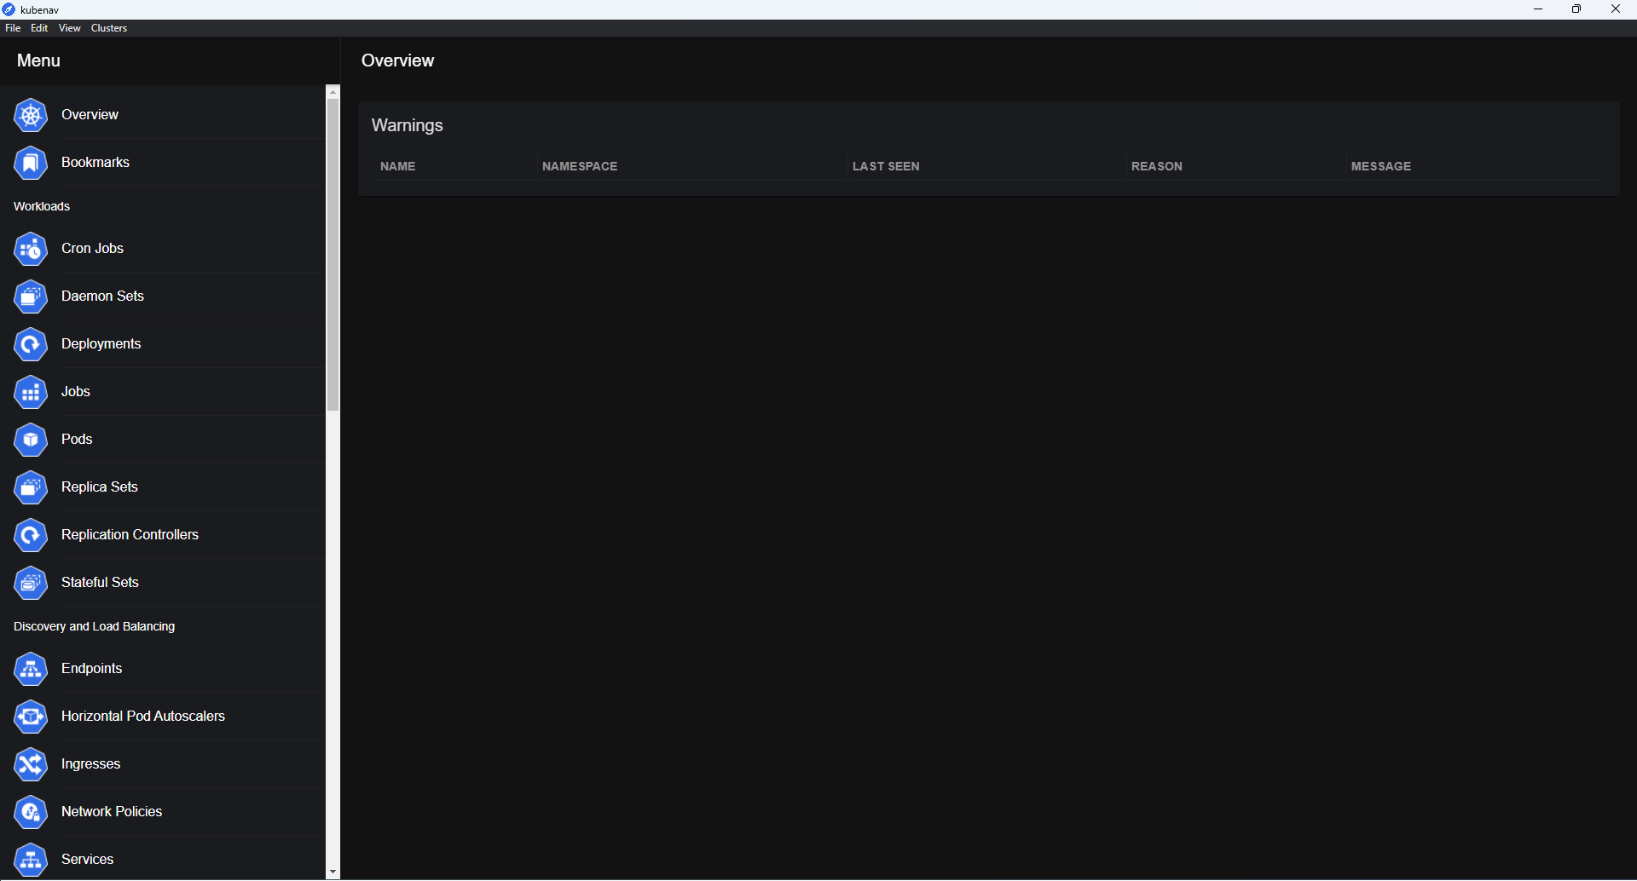Open the View menu

69,28
